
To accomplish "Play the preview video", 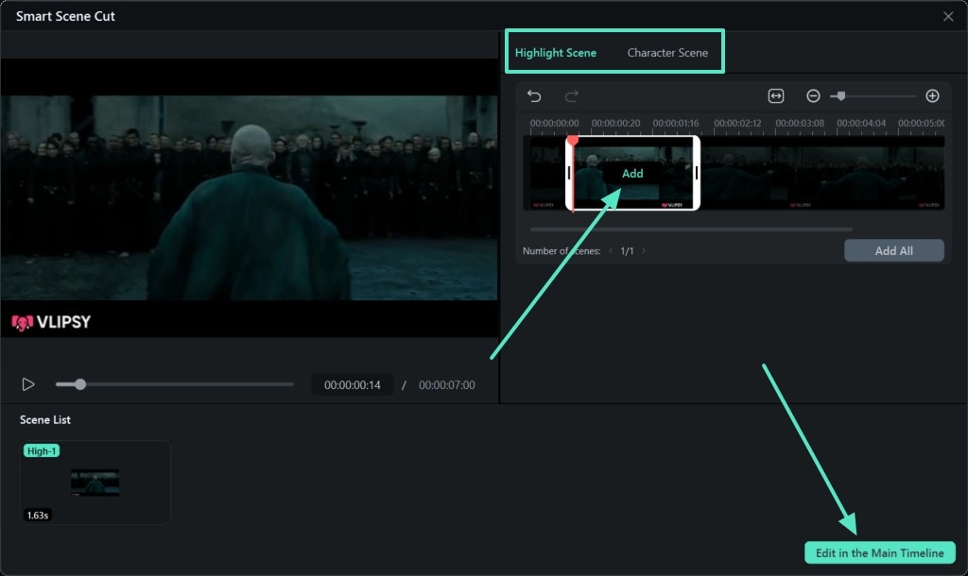I will point(27,384).
